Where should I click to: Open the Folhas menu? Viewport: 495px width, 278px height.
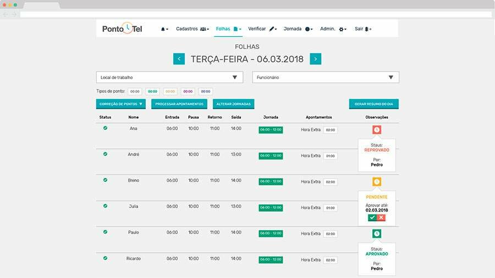pyautogui.click(x=229, y=29)
